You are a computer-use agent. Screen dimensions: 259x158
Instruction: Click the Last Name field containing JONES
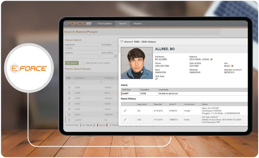pos(82,48)
